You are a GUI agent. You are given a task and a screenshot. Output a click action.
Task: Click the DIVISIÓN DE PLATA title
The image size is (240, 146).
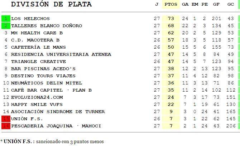pos(51,5)
